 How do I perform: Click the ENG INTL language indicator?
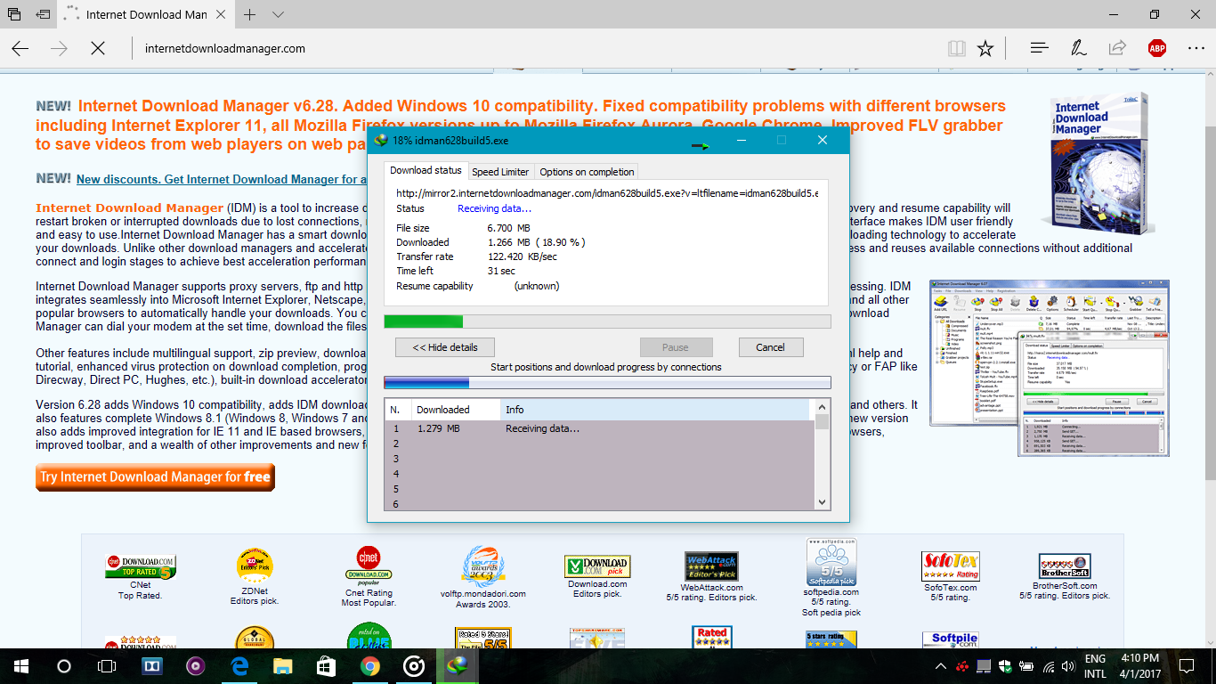pos(1095,666)
